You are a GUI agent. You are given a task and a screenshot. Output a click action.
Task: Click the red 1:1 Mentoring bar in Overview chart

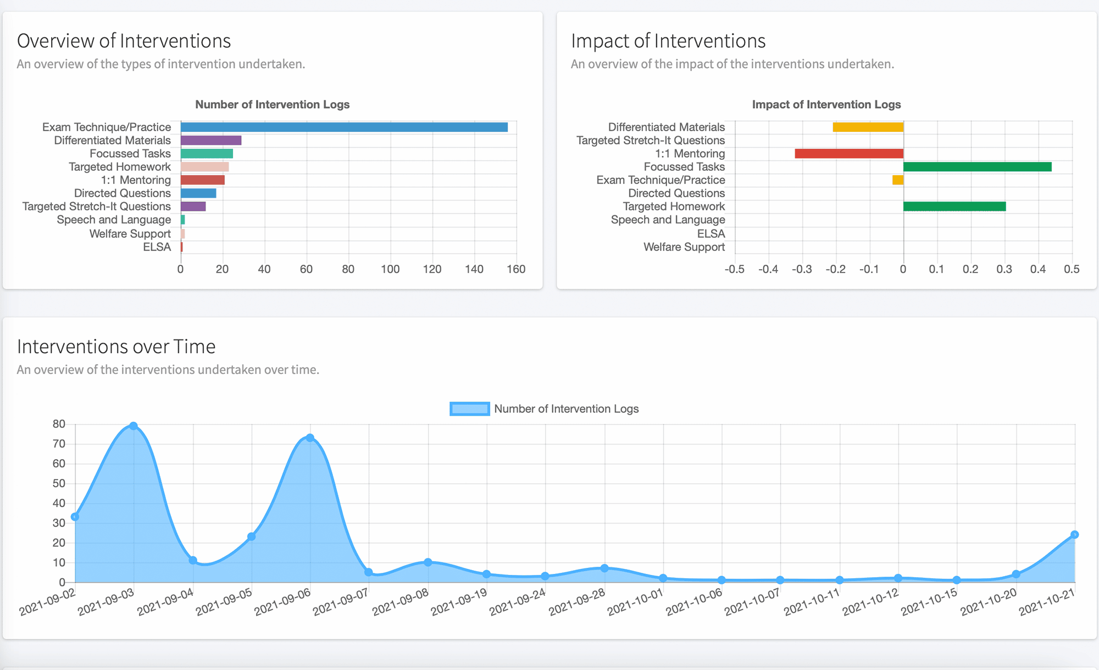[x=203, y=180]
